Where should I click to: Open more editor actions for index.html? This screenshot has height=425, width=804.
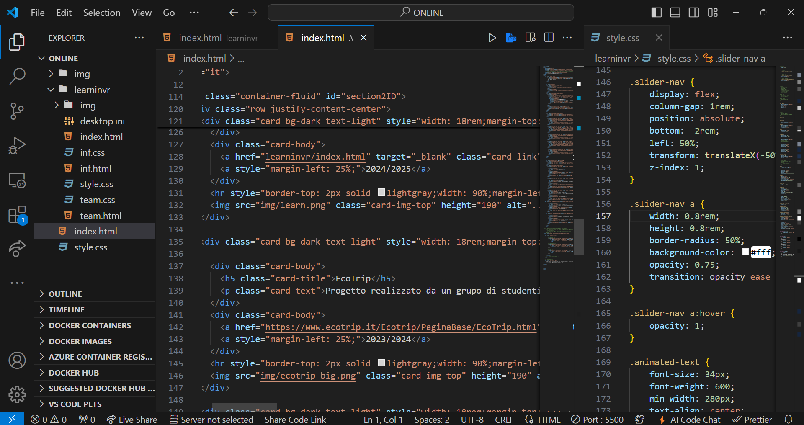pyautogui.click(x=567, y=38)
